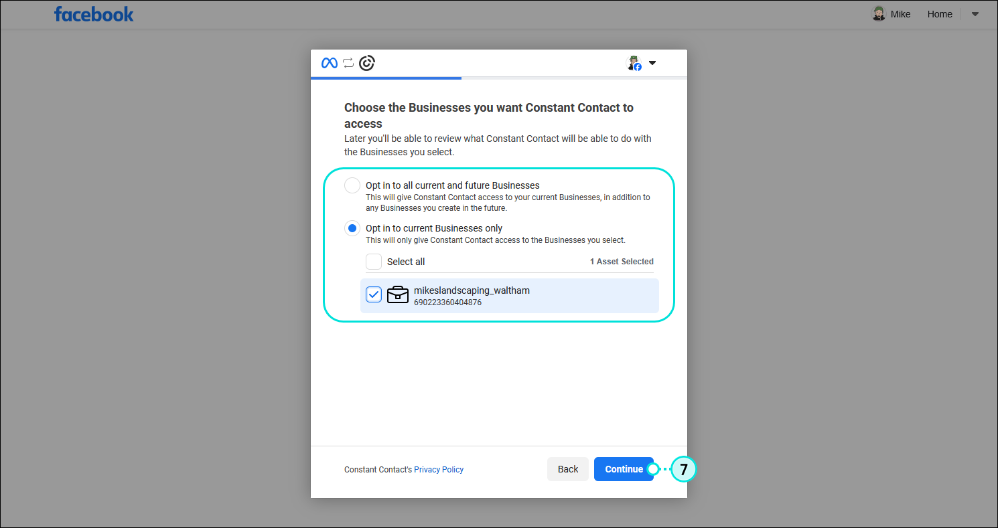Click the blue Continue button
The image size is (998, 528).
[624, 469]
